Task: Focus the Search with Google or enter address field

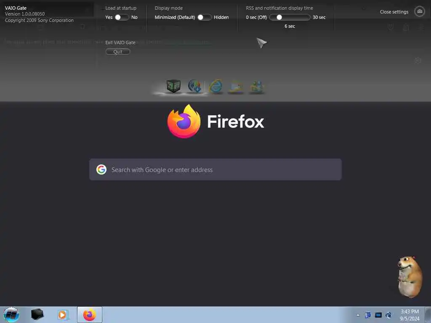Action: tap(215, 169)
